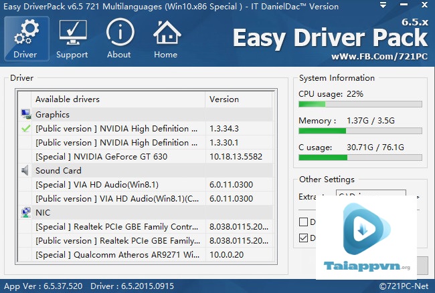This screenshot has width=435, height=293.
Task: Select the Qualcomm Atheros AR9271 driver row
Action: [115, 254]
